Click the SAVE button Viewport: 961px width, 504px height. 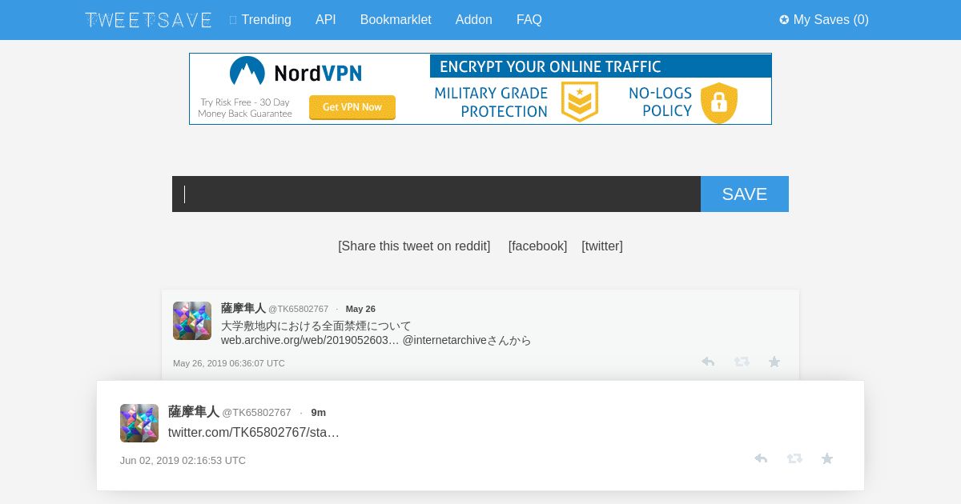point(745,194)
